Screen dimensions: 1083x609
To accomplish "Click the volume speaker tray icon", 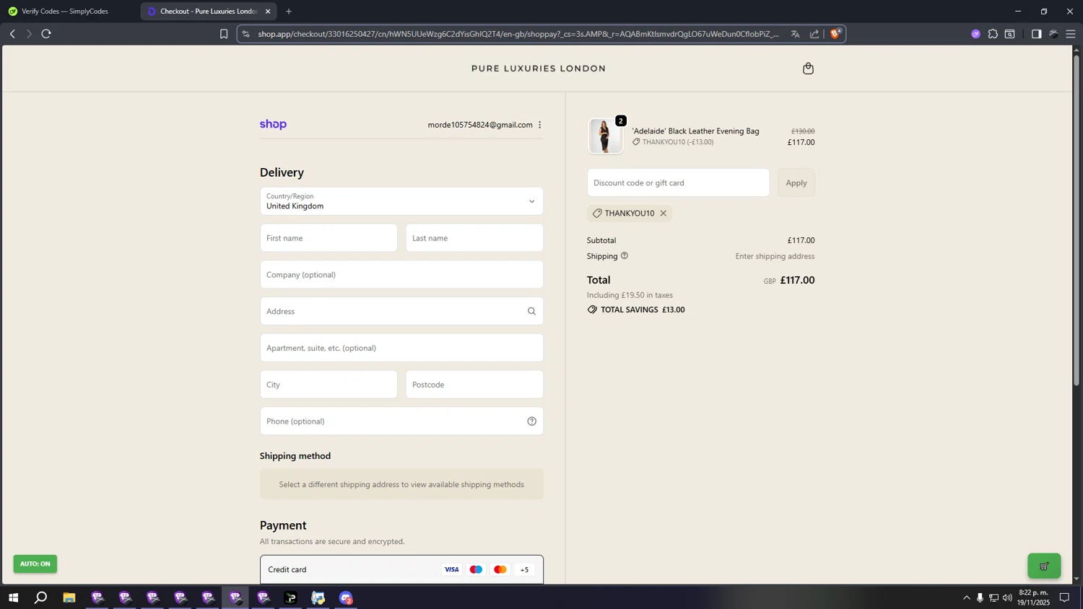I will (x=1007, y=597).
